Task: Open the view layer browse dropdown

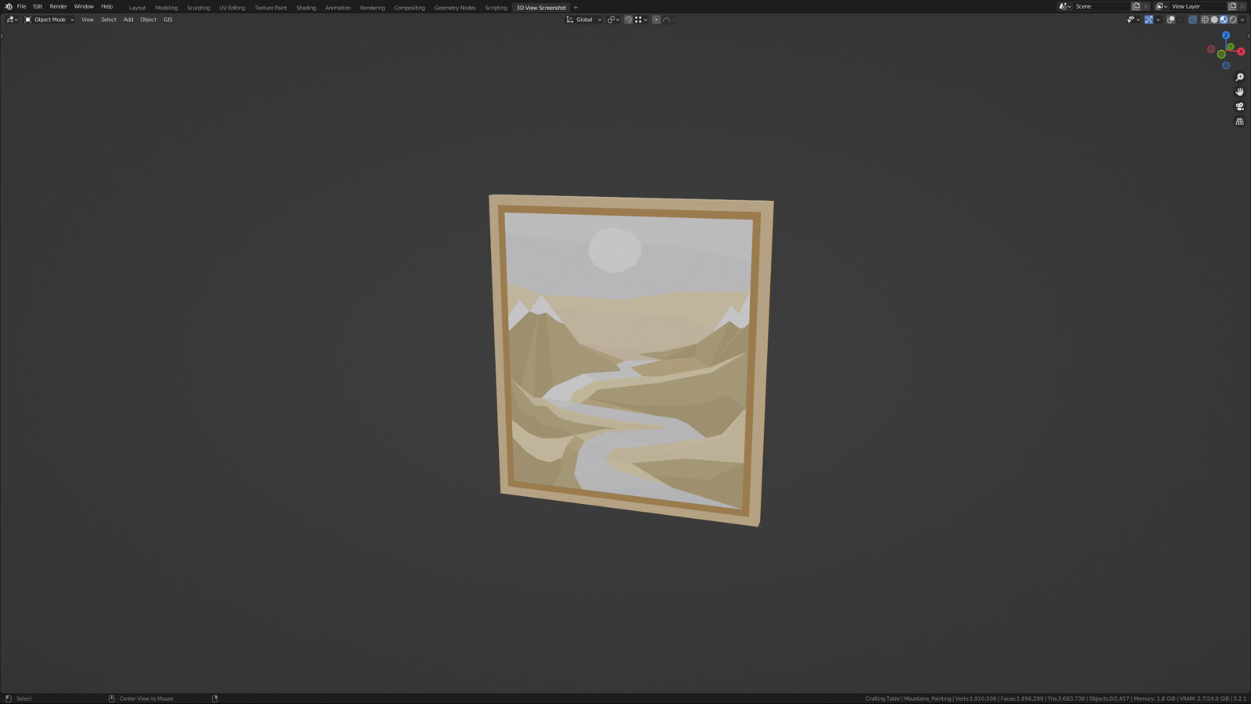Action: [1162, 6]
